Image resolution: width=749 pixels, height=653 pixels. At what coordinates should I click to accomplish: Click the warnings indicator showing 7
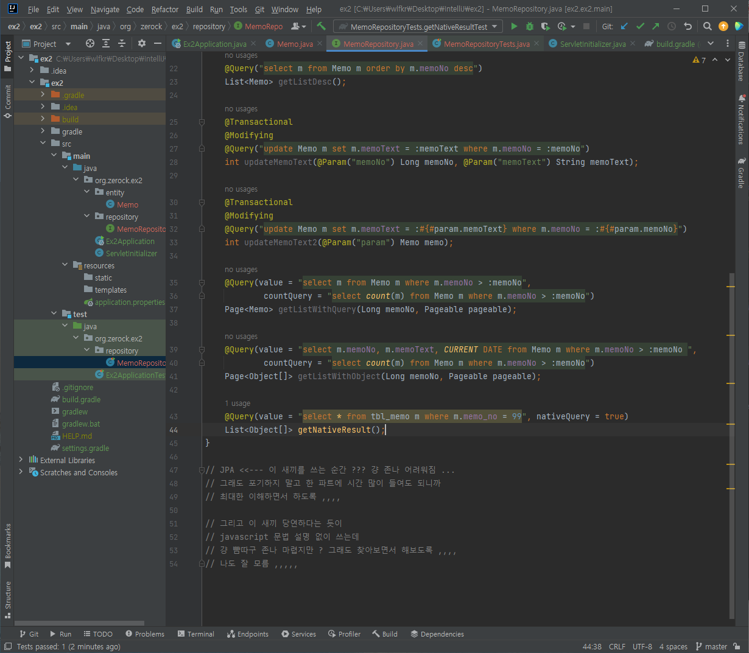point(699,60)
